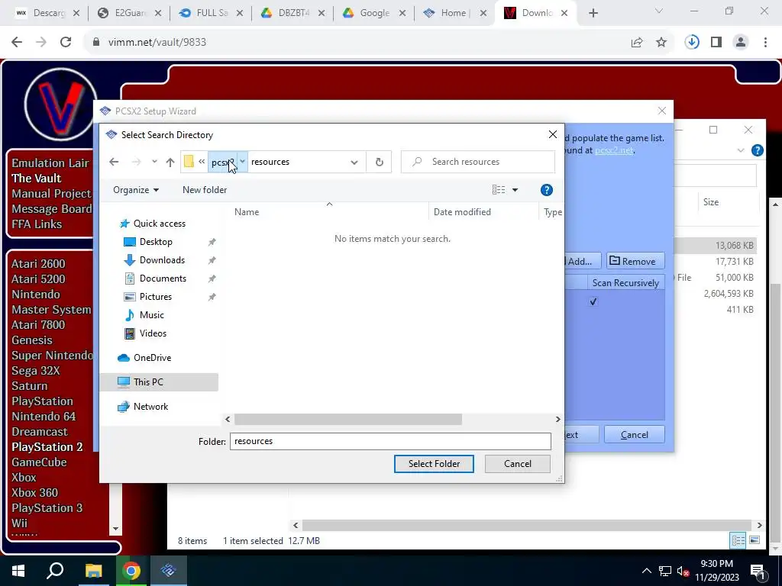The height and width of the screenshot is (586, 782).
Task: Open The Vault link on Vimm
Action: (x=37, y=179)
